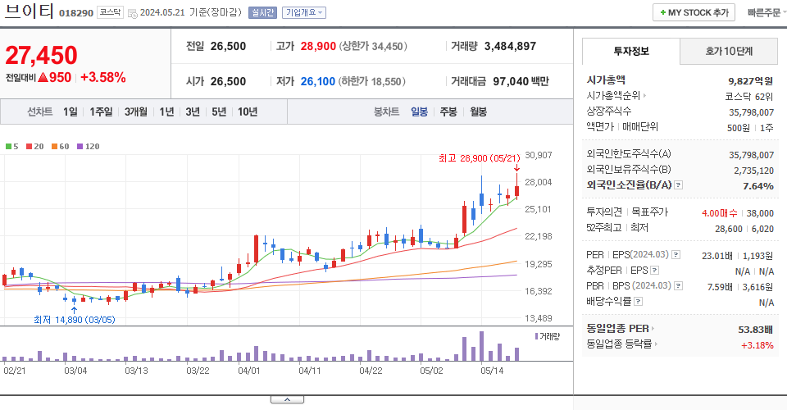The width and height of the screenshot is (787, 410).
Task: Select the 일봉 daily candle chart
Action: point(419,112)
